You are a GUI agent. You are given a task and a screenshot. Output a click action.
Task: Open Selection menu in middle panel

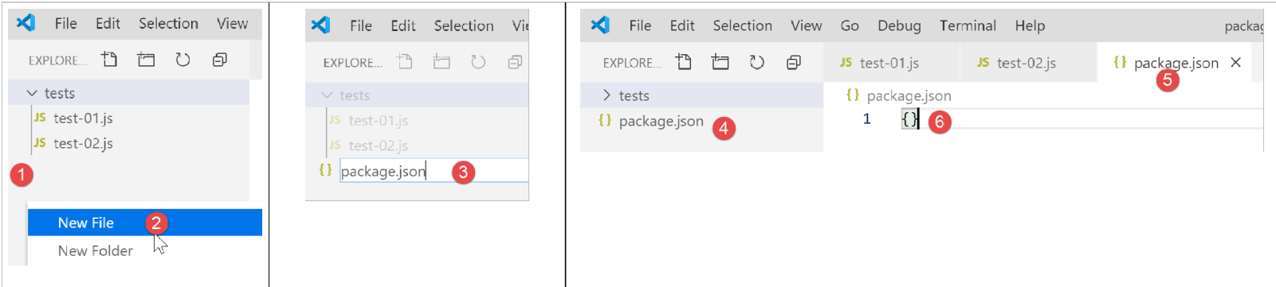coord(463,25)
